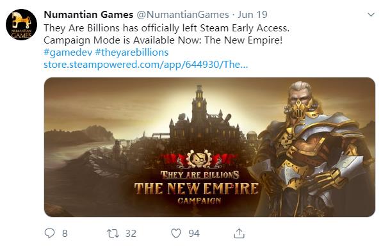
Task: Retweet using the retweet arrows icon
Action: [x=113, y=234]
